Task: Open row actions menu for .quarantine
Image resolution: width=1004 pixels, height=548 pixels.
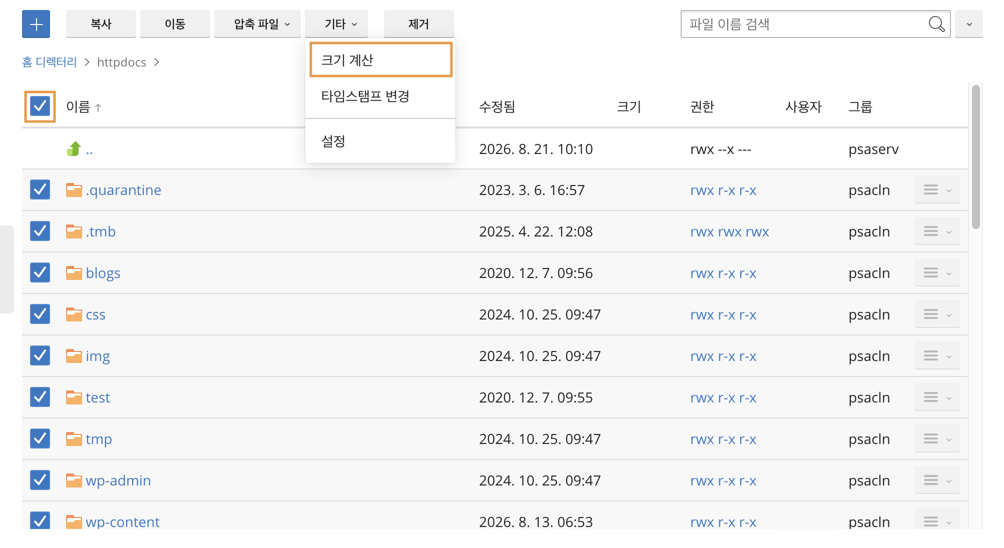Action: tap(937, 190)
